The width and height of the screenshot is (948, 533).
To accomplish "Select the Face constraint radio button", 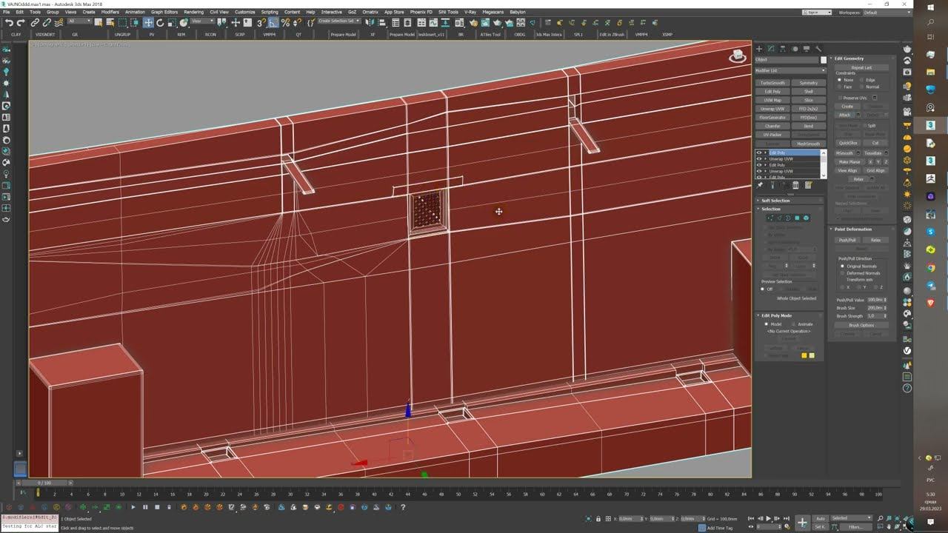I will click(x=839, y=87).
